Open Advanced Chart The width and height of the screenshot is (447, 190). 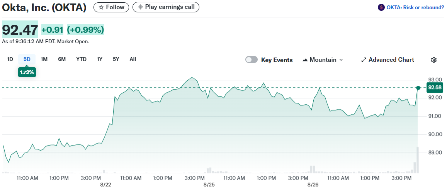[x=388, y=60]
